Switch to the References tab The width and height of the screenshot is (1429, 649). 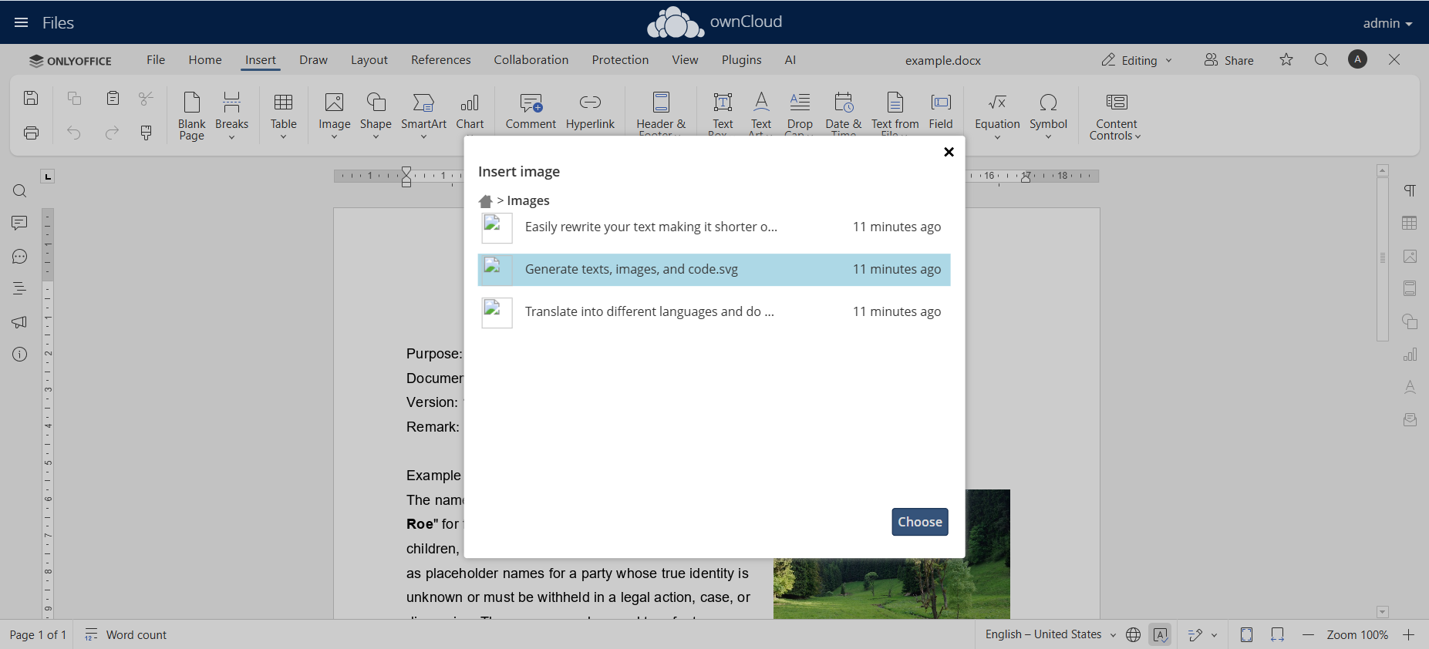[x=441, y=59]
